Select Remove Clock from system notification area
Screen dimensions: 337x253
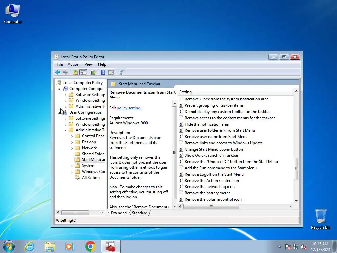coord(226,99)
